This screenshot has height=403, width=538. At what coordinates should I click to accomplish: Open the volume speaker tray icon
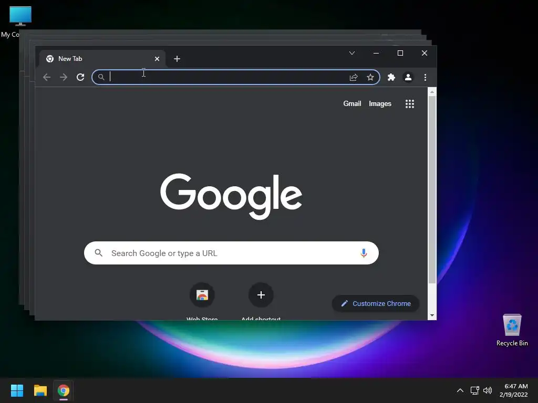click(x=487, y=390)
